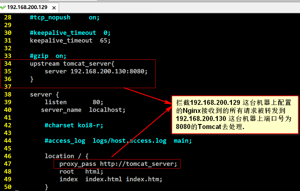The height and width of the screenshot is (191, 300).
Task: Click 'index.html' on line 49
Action: 103,179
